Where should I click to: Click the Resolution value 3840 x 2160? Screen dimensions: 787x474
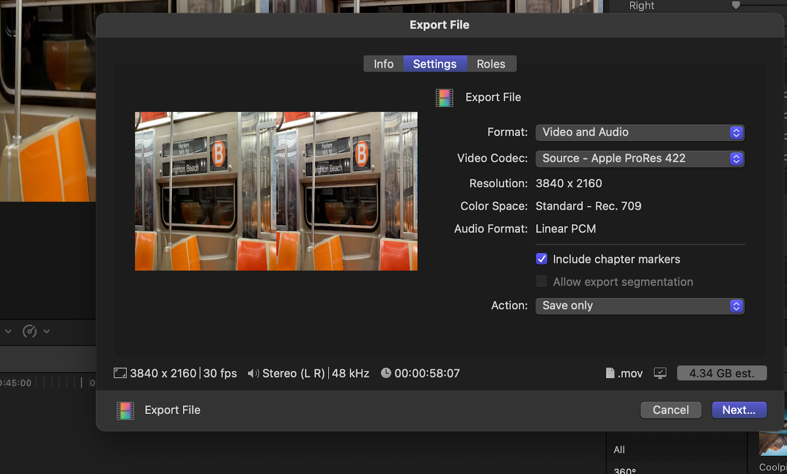click(569, 183)
